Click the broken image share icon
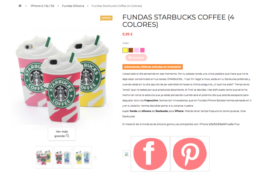The image size is (273, 183). (127, 154)
